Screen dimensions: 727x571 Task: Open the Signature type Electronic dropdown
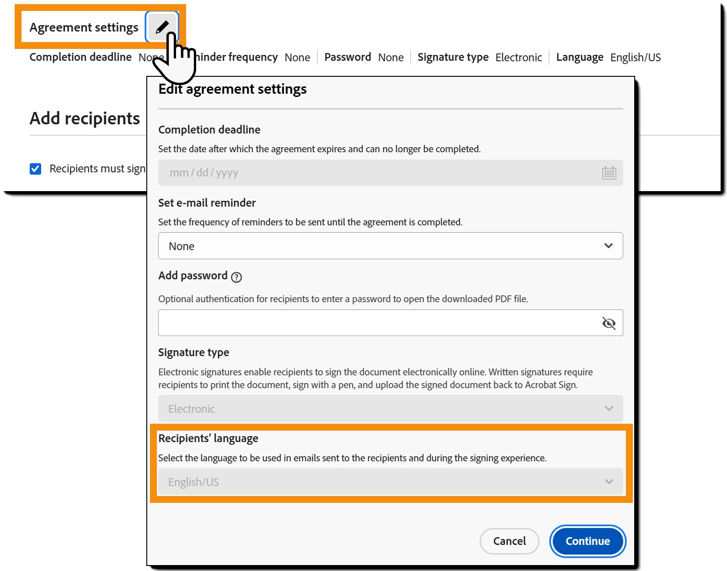[x=390, y=409]
